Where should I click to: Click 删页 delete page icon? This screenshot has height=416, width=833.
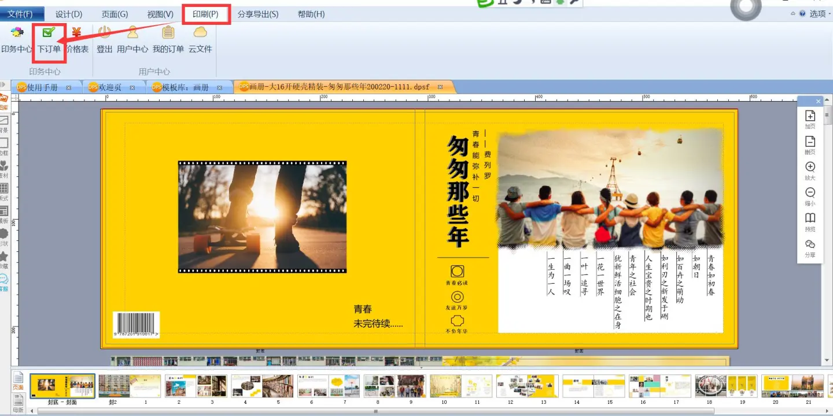tap(810, 145)
